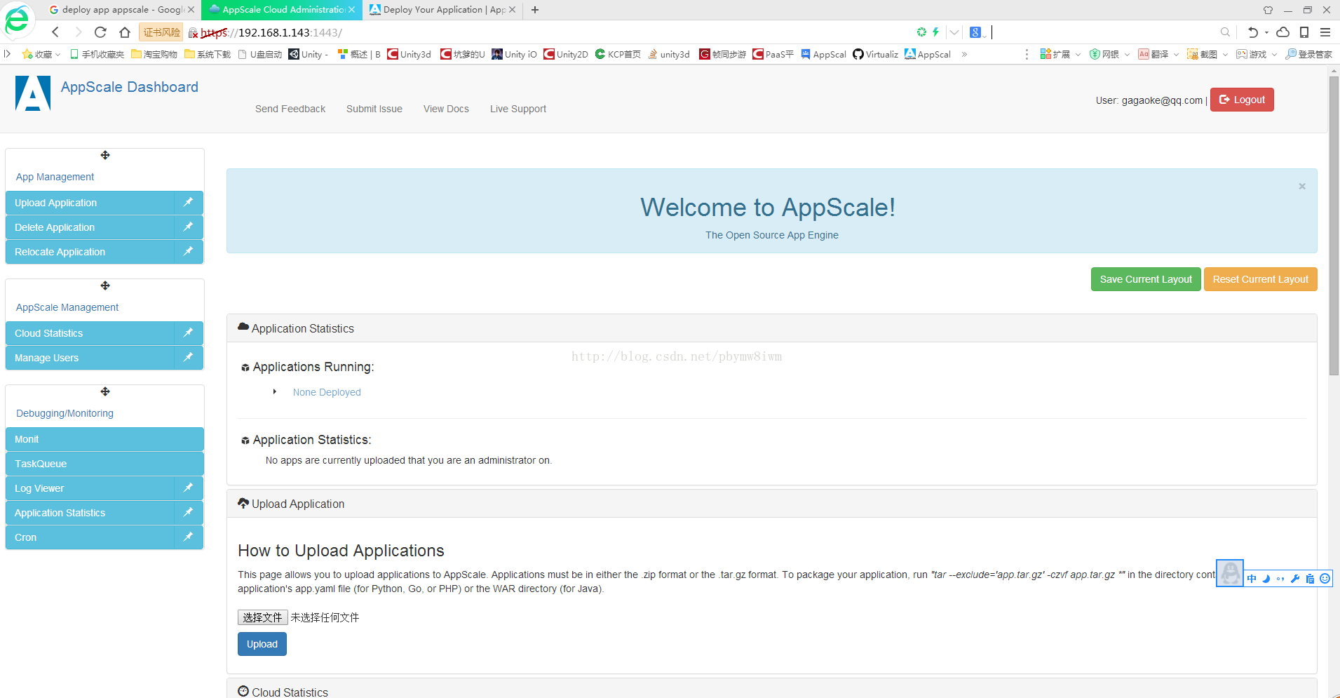Click the browser forward arrow

point(78,32)
